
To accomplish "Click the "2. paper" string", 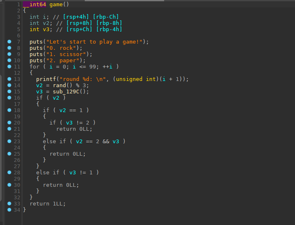I will 63,60.
